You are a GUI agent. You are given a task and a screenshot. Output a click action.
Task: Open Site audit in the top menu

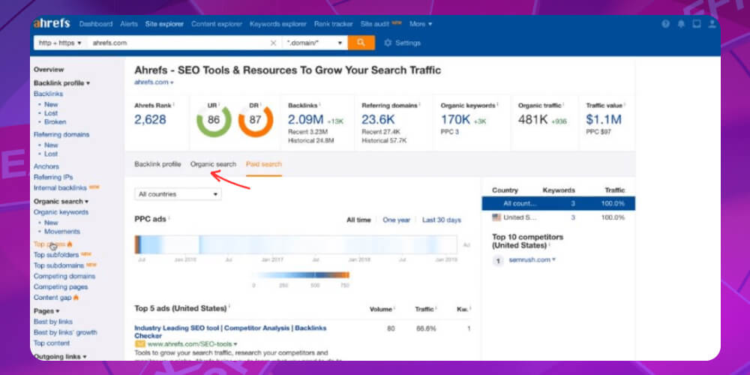[x=373, y=24]
